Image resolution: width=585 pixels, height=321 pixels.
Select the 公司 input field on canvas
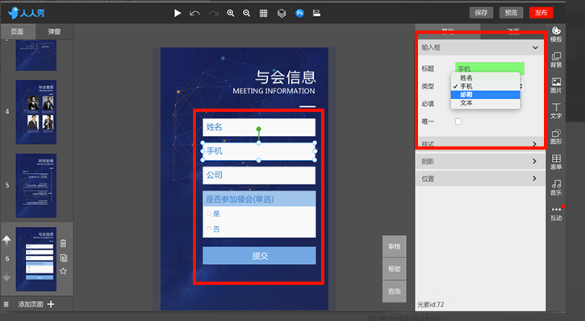click(x=259, y=175)
